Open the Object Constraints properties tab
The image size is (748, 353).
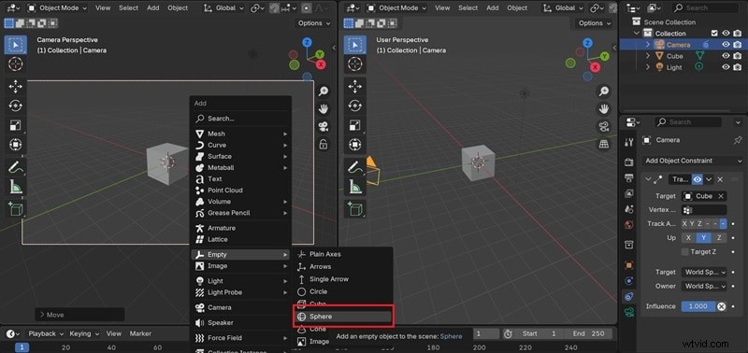click(x=629, y=297)
